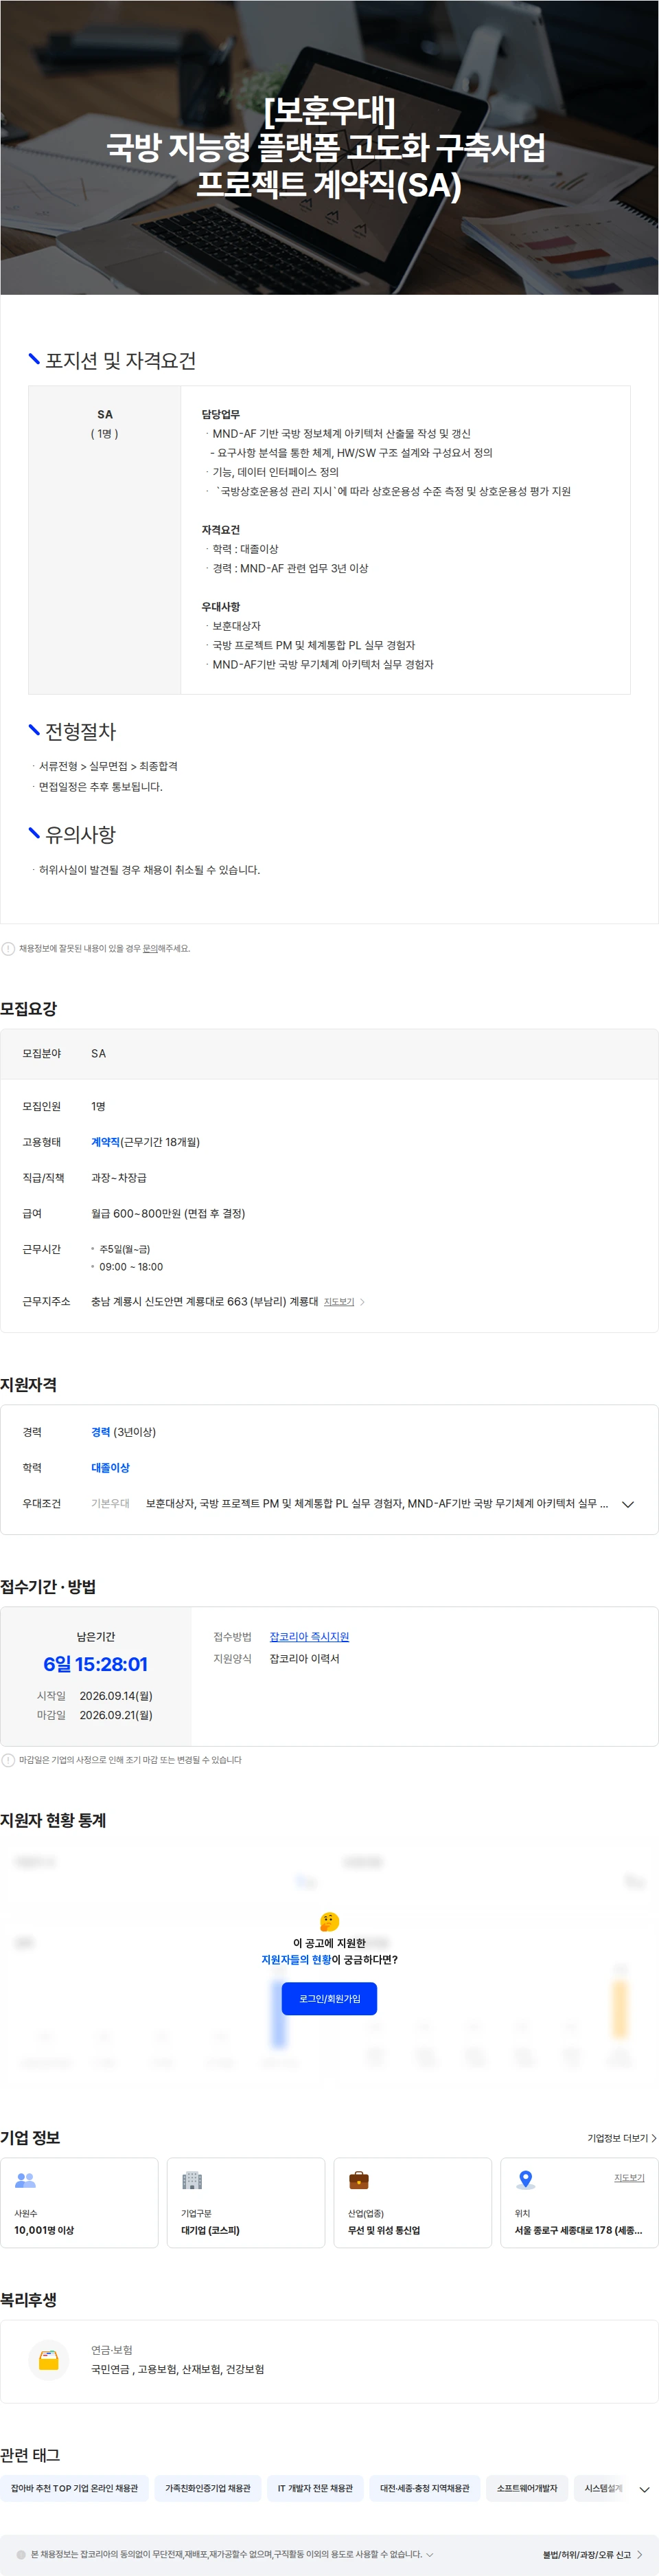
Task: Select the 잡아바 추천 TOP 기업 온라인 채용관 tag
Action: [75, 2489]
